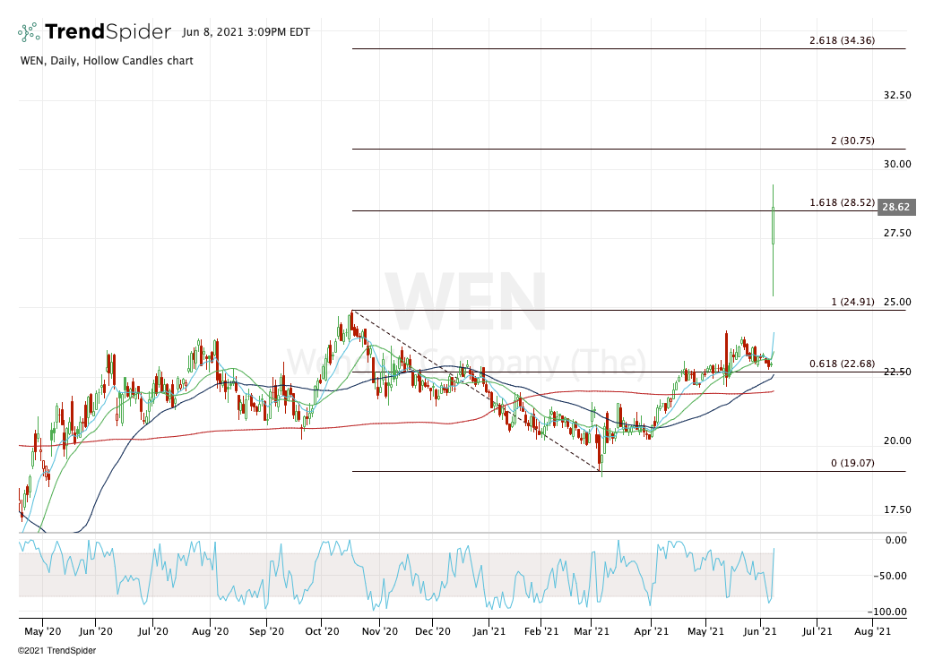The height and width of the screenshot is (659, 934).
Task: Click the 2 (30.75) Fibonacci label
Action: pyautogui.click(x=852, y=141)
